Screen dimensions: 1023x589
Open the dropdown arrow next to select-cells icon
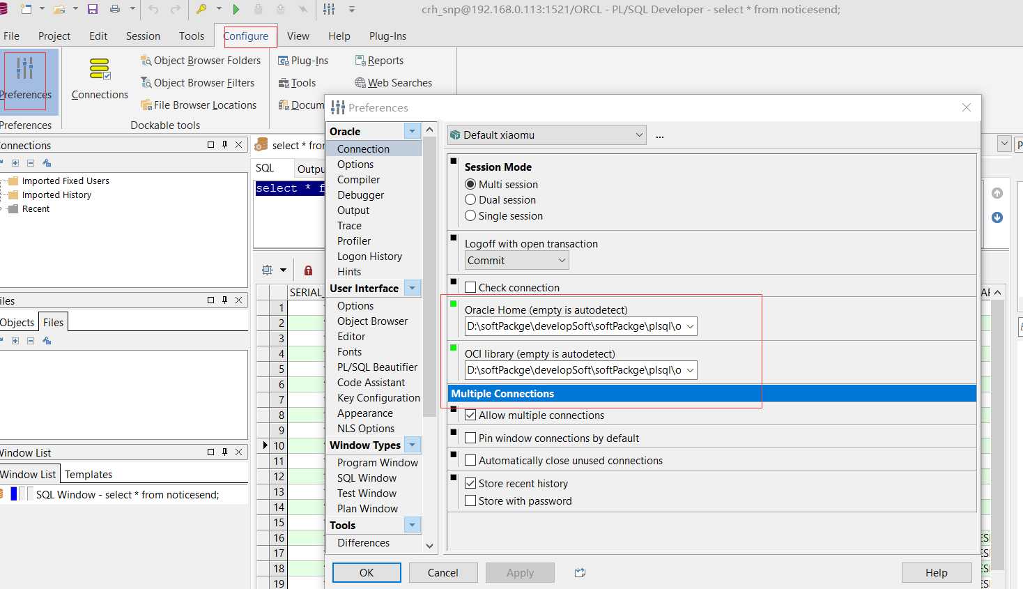[x=283, y=270]
